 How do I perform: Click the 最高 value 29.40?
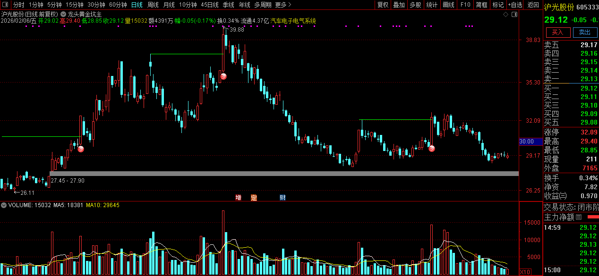click(x=589, y=141)
